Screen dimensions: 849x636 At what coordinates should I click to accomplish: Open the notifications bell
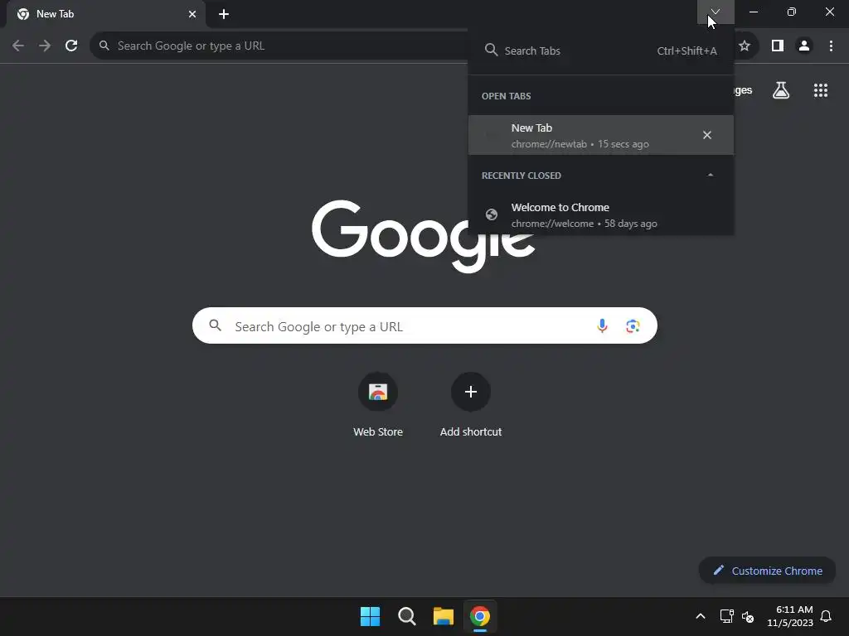click(827, 616)
